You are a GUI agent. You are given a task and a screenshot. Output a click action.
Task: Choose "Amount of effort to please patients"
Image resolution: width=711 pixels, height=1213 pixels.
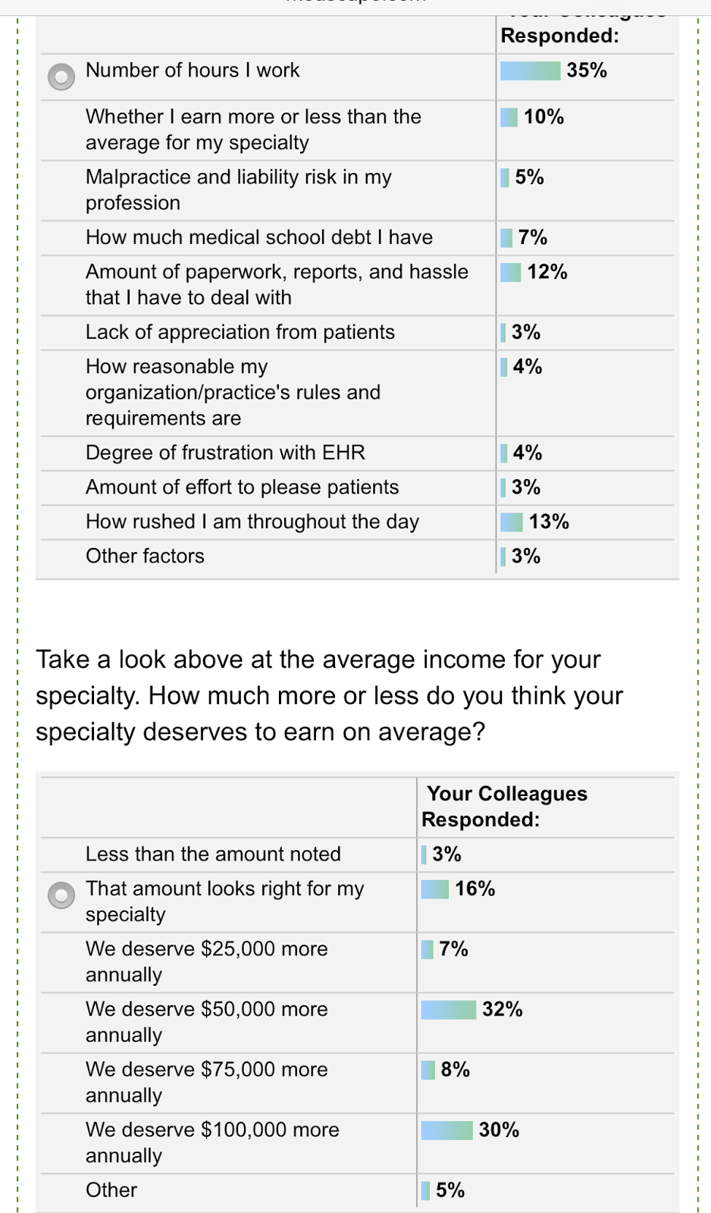pyautogui.click(x=242, y=487)
